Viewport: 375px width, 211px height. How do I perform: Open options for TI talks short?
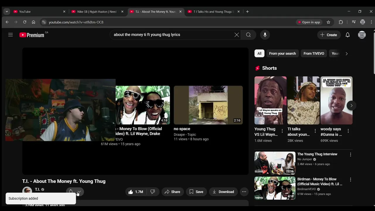tap(315, 131)
